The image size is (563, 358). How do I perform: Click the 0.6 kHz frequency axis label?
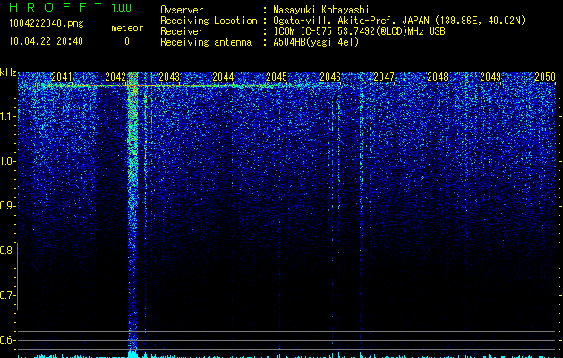click(x=8, y=340)
